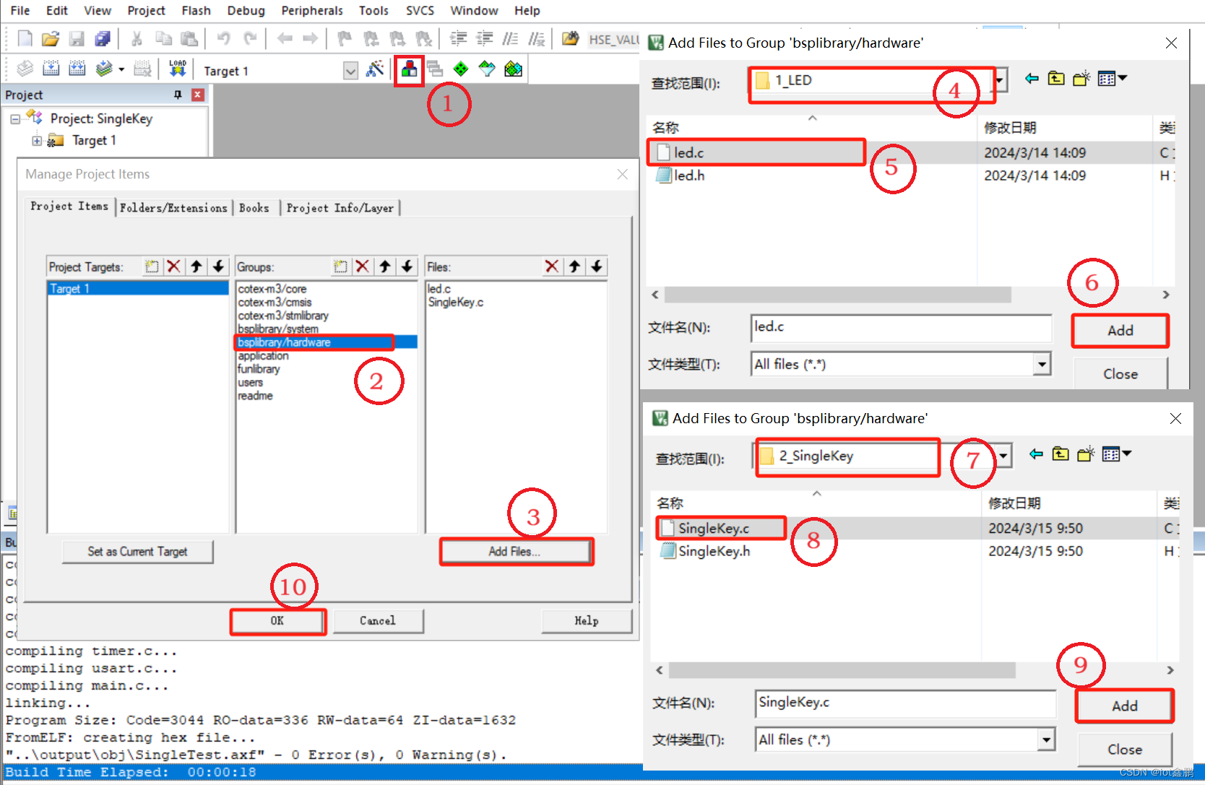
Task: Click the Indent Selection icon
Action: coord(458,39)
